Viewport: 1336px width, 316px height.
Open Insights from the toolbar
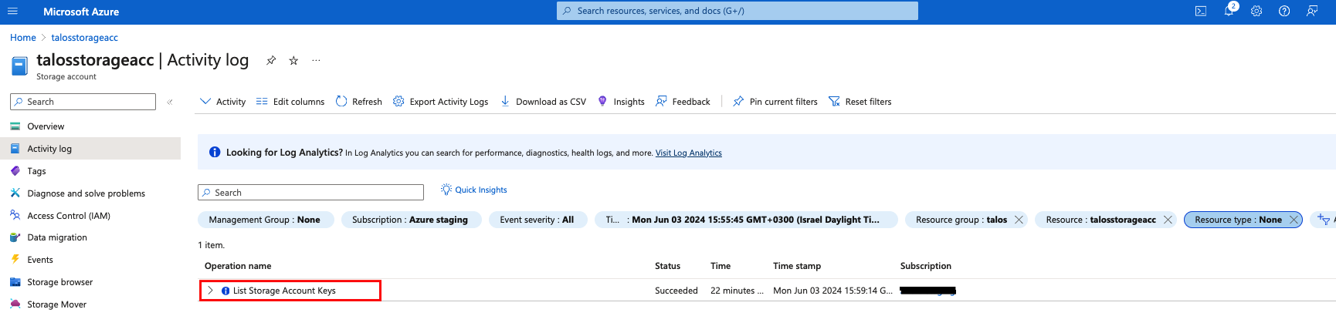(622, 102)
